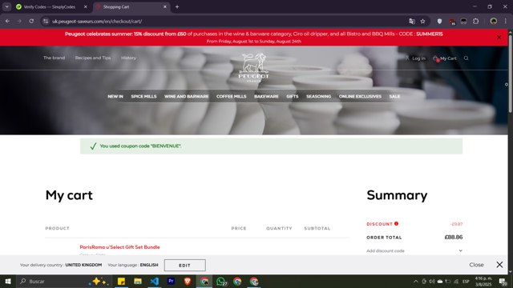Screen dimensions: 513x288
Task: Open File Explorer from taskbar
Action: coord(138,281)
